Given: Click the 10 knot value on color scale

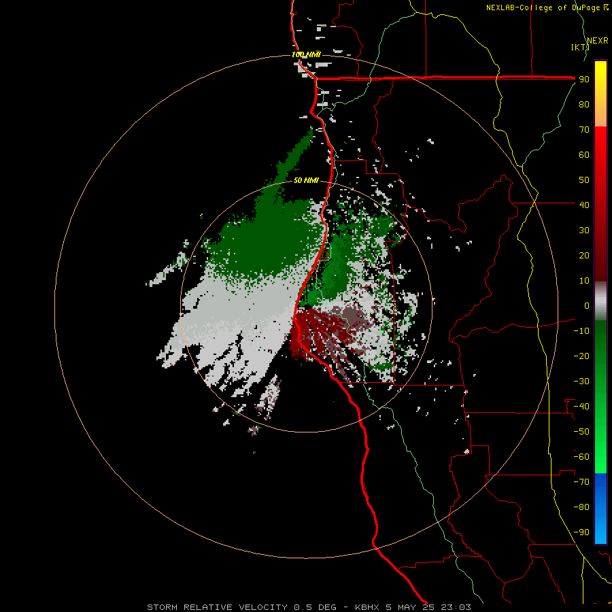Looking at the screenshot, I should (x=584, y=281).
